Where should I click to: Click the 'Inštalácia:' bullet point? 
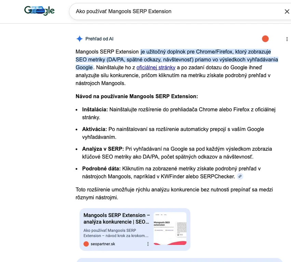(x=95, y=110)
